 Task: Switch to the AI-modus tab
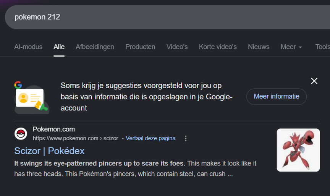(28, 47)
